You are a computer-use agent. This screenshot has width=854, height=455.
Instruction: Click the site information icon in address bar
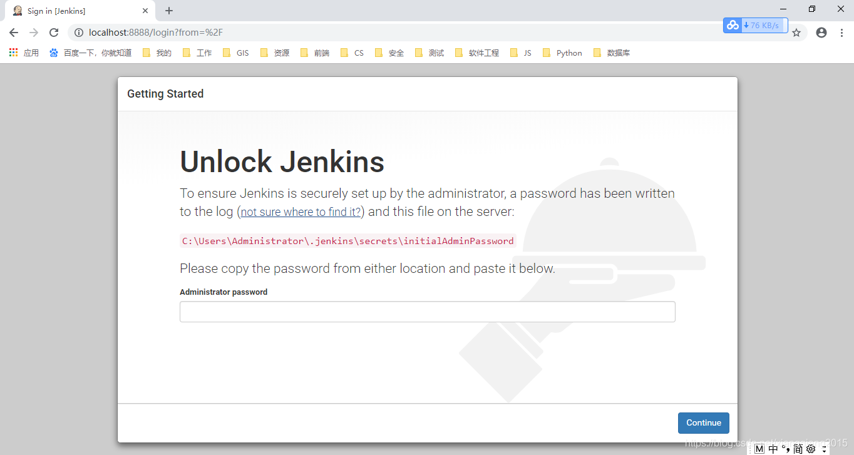(79, 33)
